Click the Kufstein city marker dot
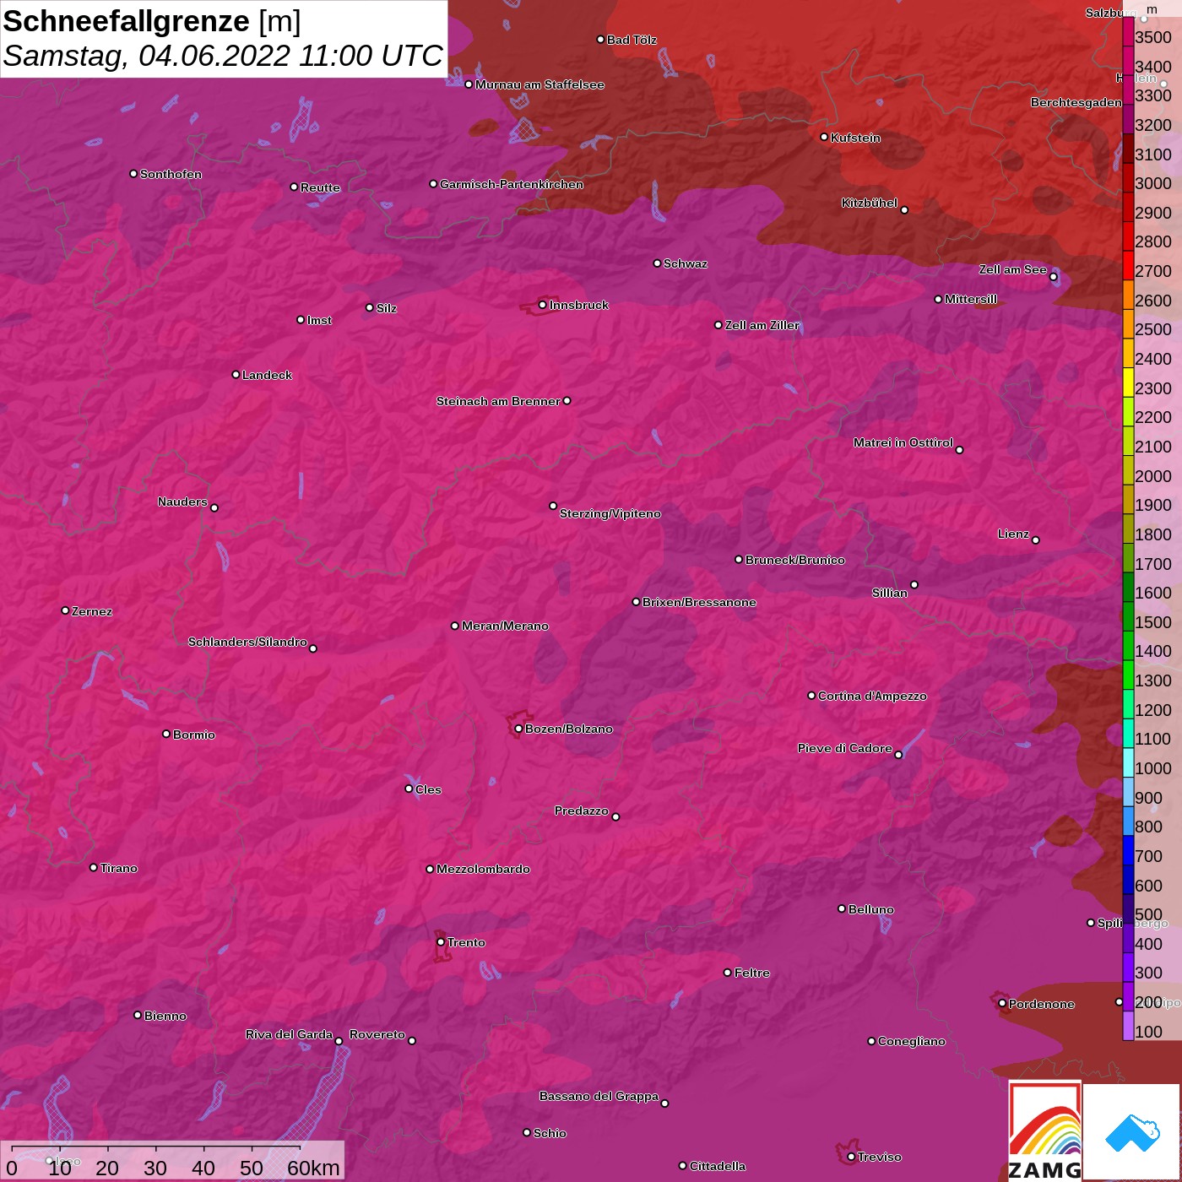Screen dimensions: 1182x1182 click(824, 137)
